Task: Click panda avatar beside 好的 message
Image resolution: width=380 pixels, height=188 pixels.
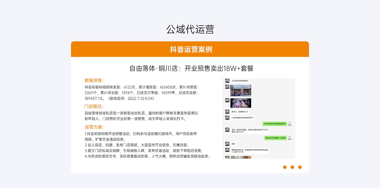Action: point(227,144)
